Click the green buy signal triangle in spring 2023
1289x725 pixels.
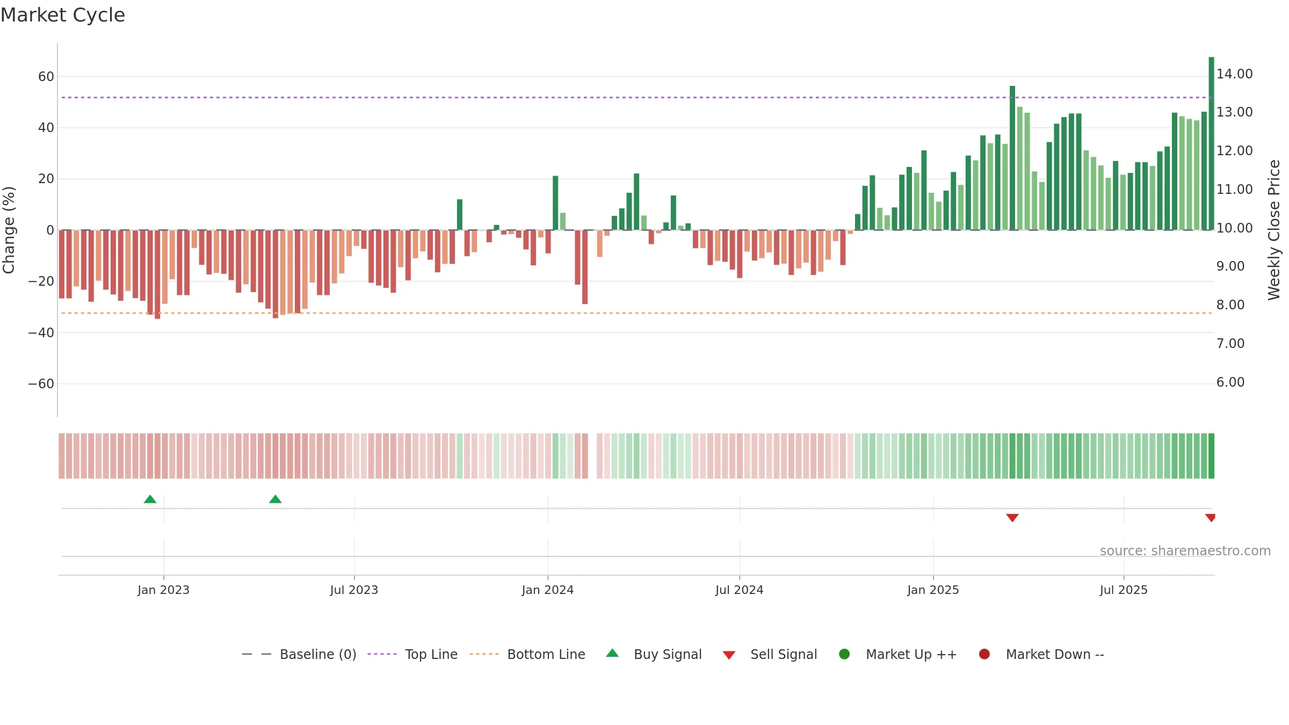coord(276,499)
